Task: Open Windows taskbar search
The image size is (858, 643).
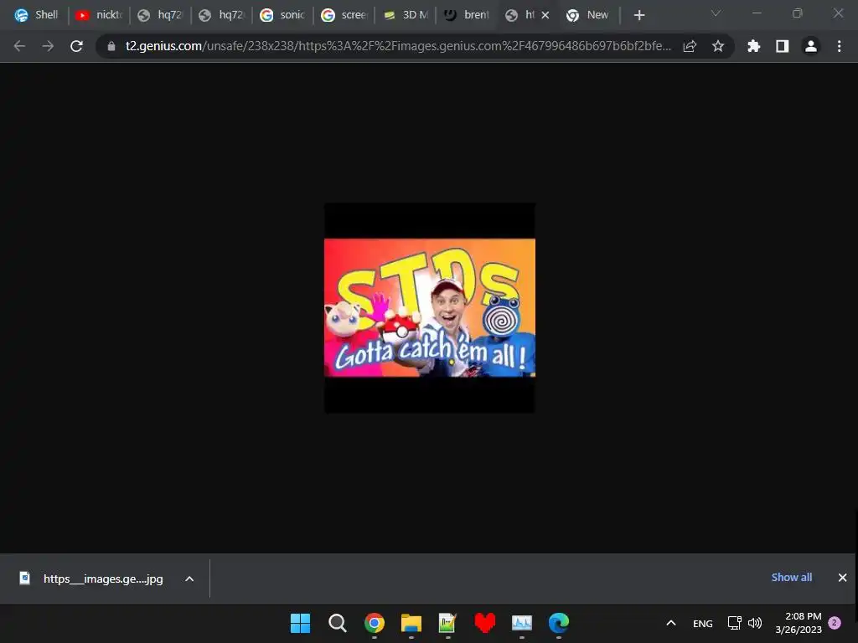Action: coord(337,623)
